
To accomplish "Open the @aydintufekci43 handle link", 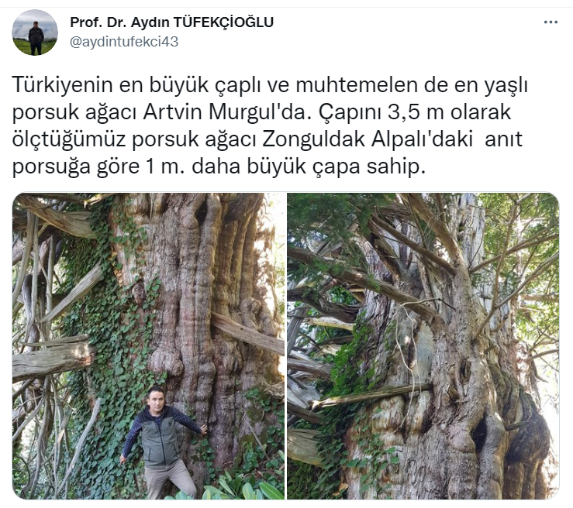I will (x=124, y=42).
